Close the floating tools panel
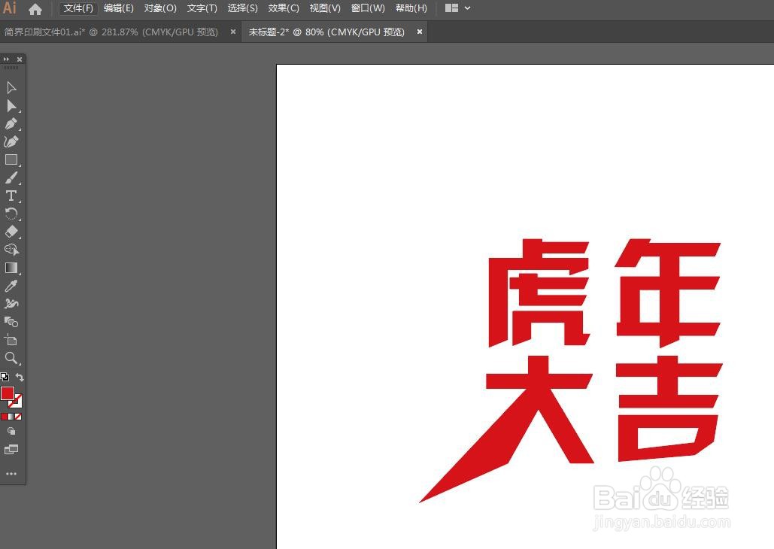Screen dimensions: 774x549 20,59
